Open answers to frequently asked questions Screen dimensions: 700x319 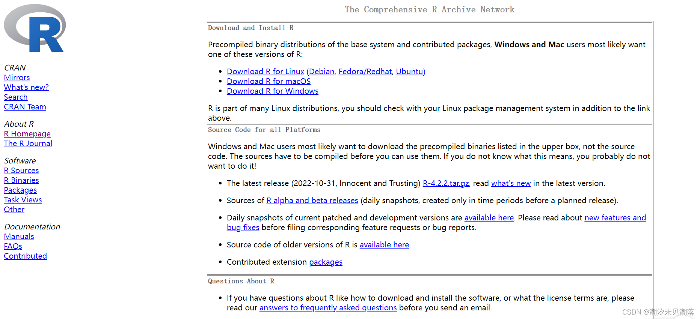[x=328, y=308]
